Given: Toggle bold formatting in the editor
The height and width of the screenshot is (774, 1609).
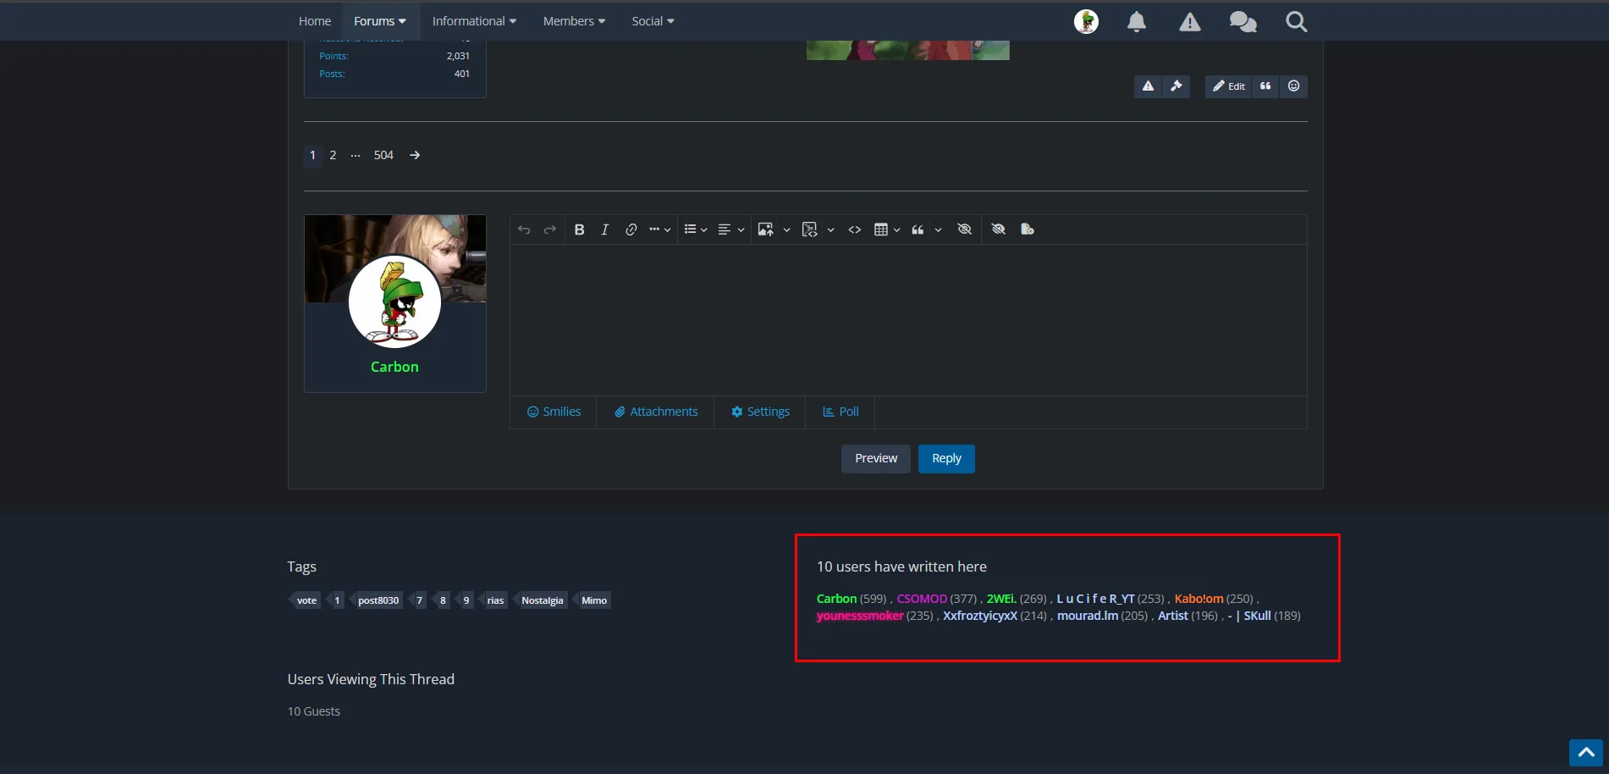Looking at the screenshot, I should coord(579,229).
